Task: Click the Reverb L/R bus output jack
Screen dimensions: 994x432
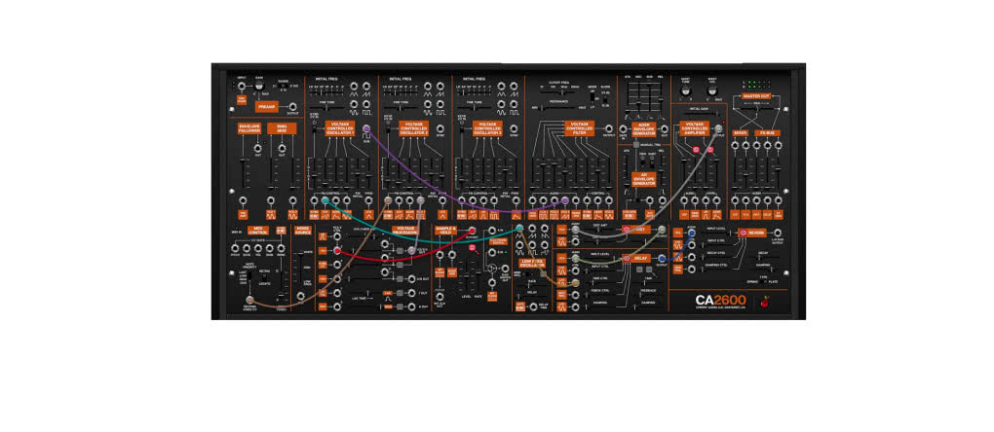Action: click(x=778, y=233)
